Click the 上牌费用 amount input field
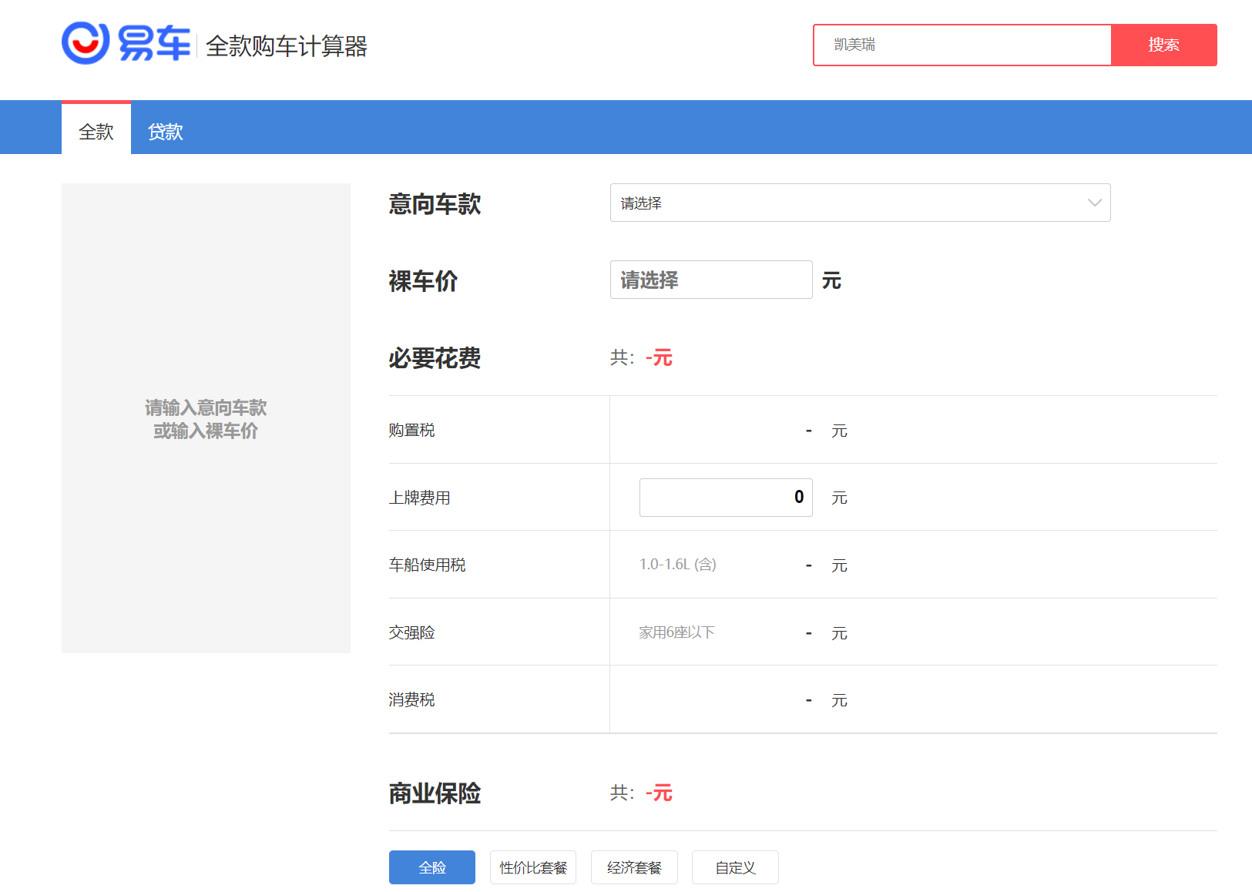This screenshot has width=1252, height=892. [725, 498]
